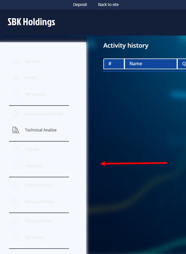Screen dimensions: 186x254
Task: Open Economical Calendar sidebar item
Action: pyautogui.click(x=44, y=114)
